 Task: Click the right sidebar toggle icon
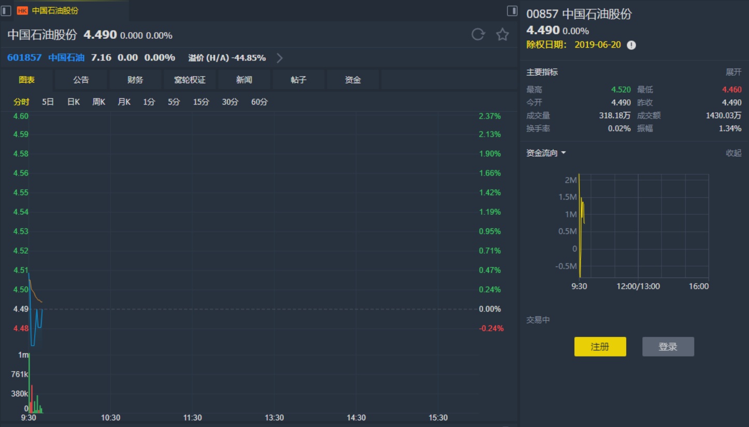[x=512, y=10]
